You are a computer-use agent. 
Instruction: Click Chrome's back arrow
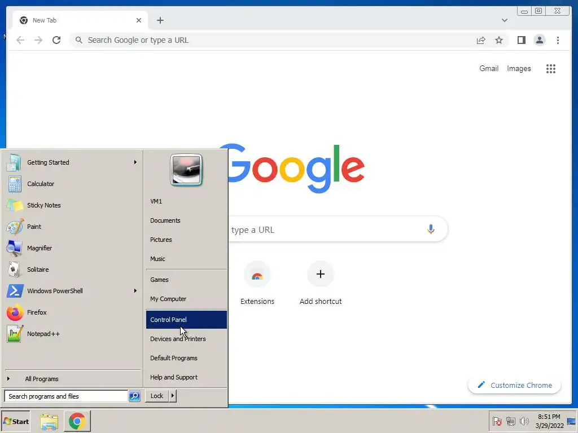coord(20,40)
